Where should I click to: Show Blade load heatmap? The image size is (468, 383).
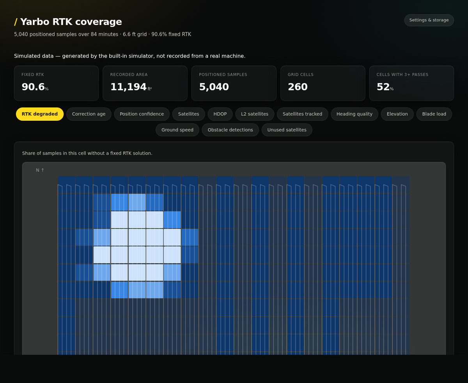tap(434, 114)
